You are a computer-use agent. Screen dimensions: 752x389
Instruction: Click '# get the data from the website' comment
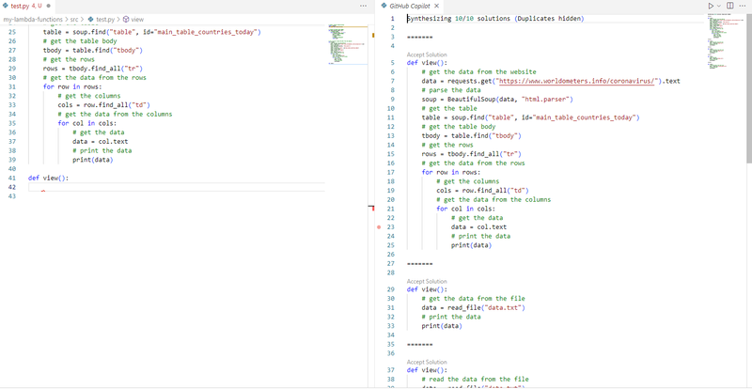point(479,72)
